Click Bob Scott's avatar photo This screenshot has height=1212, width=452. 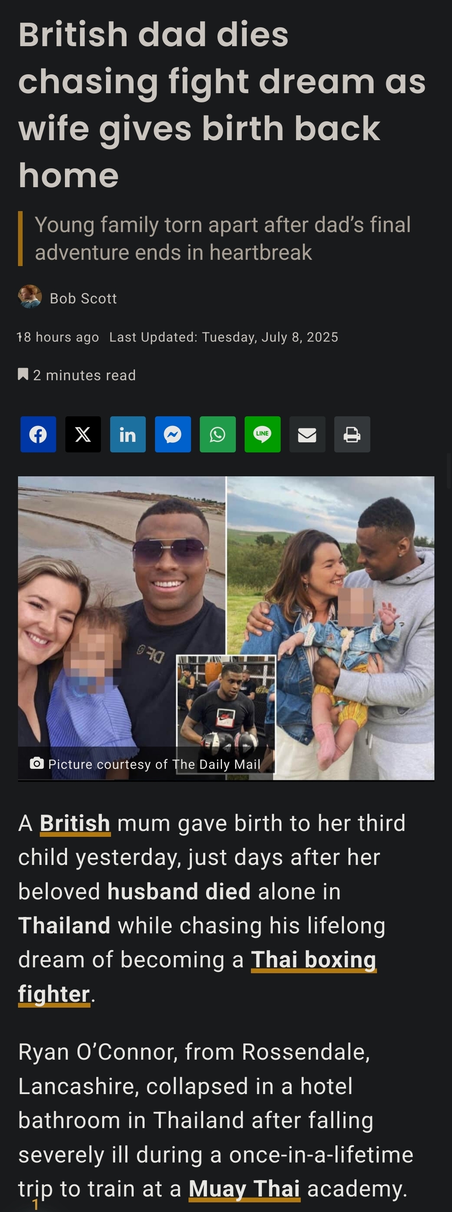tap(30, 297)
